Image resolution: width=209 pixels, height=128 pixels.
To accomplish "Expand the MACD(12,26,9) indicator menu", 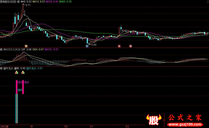I will point(1,49).
